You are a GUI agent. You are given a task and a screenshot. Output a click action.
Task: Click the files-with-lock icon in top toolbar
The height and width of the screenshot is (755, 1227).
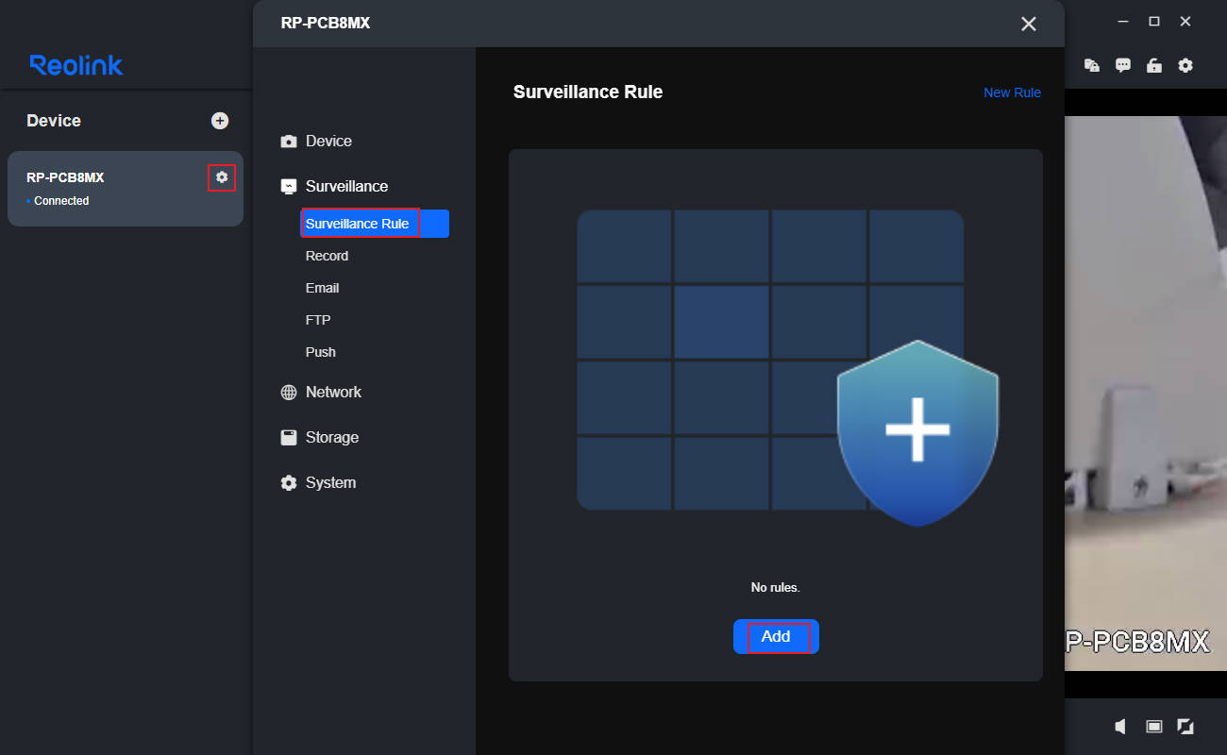[1092, 65]
